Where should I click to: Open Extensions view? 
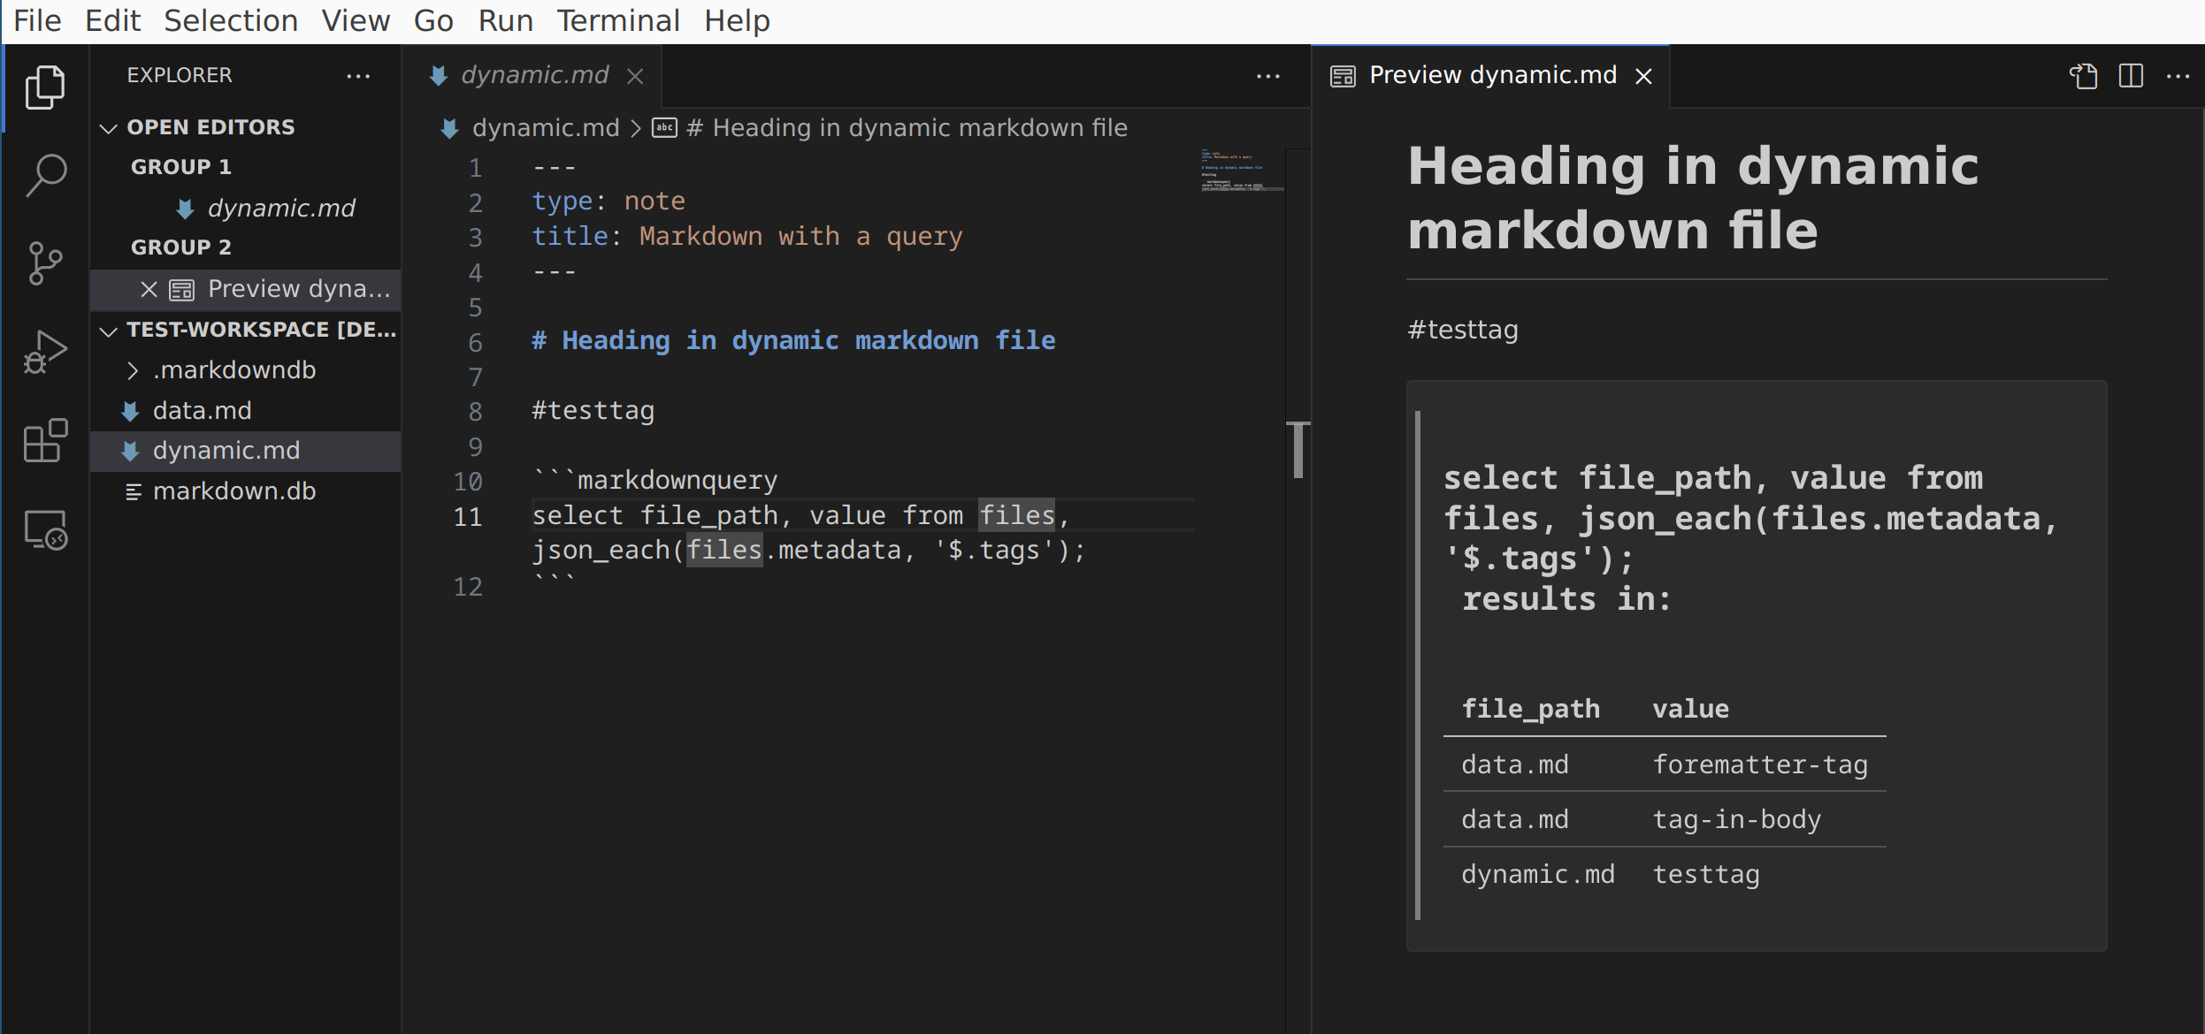pyautogui.click(x=45, y=440)
